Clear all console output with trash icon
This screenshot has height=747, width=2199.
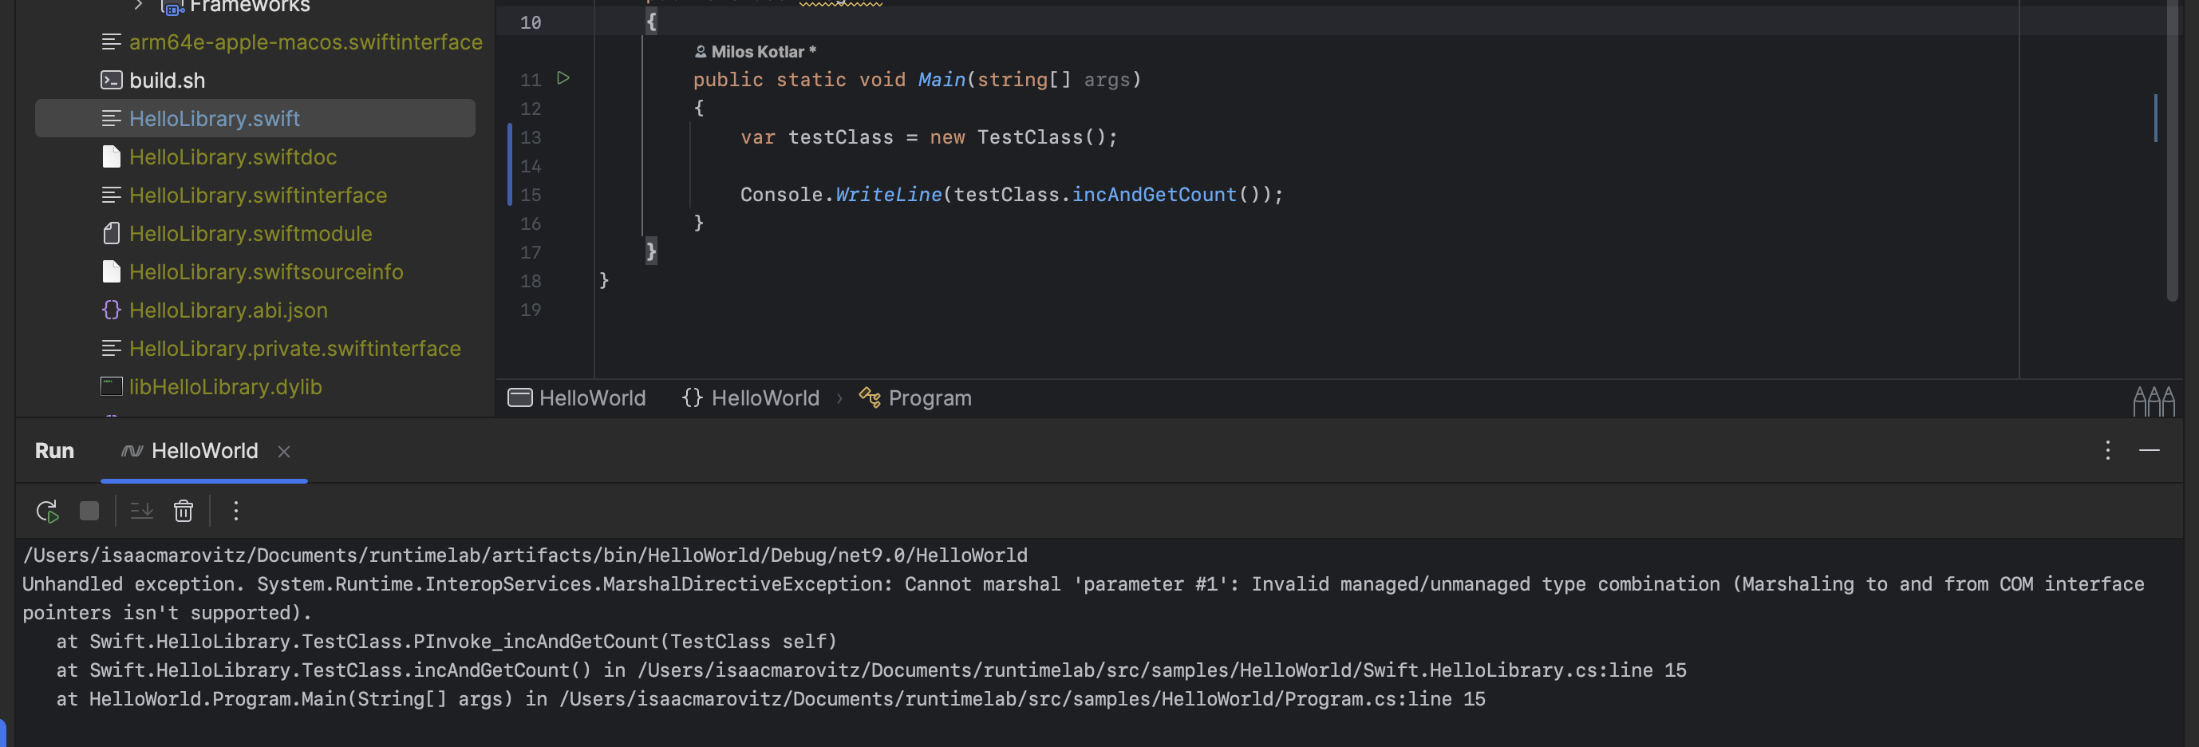pos(184,511)
